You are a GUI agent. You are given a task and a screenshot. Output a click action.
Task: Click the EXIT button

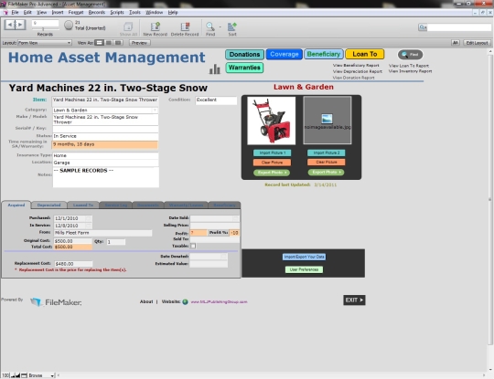click(354, 300)
